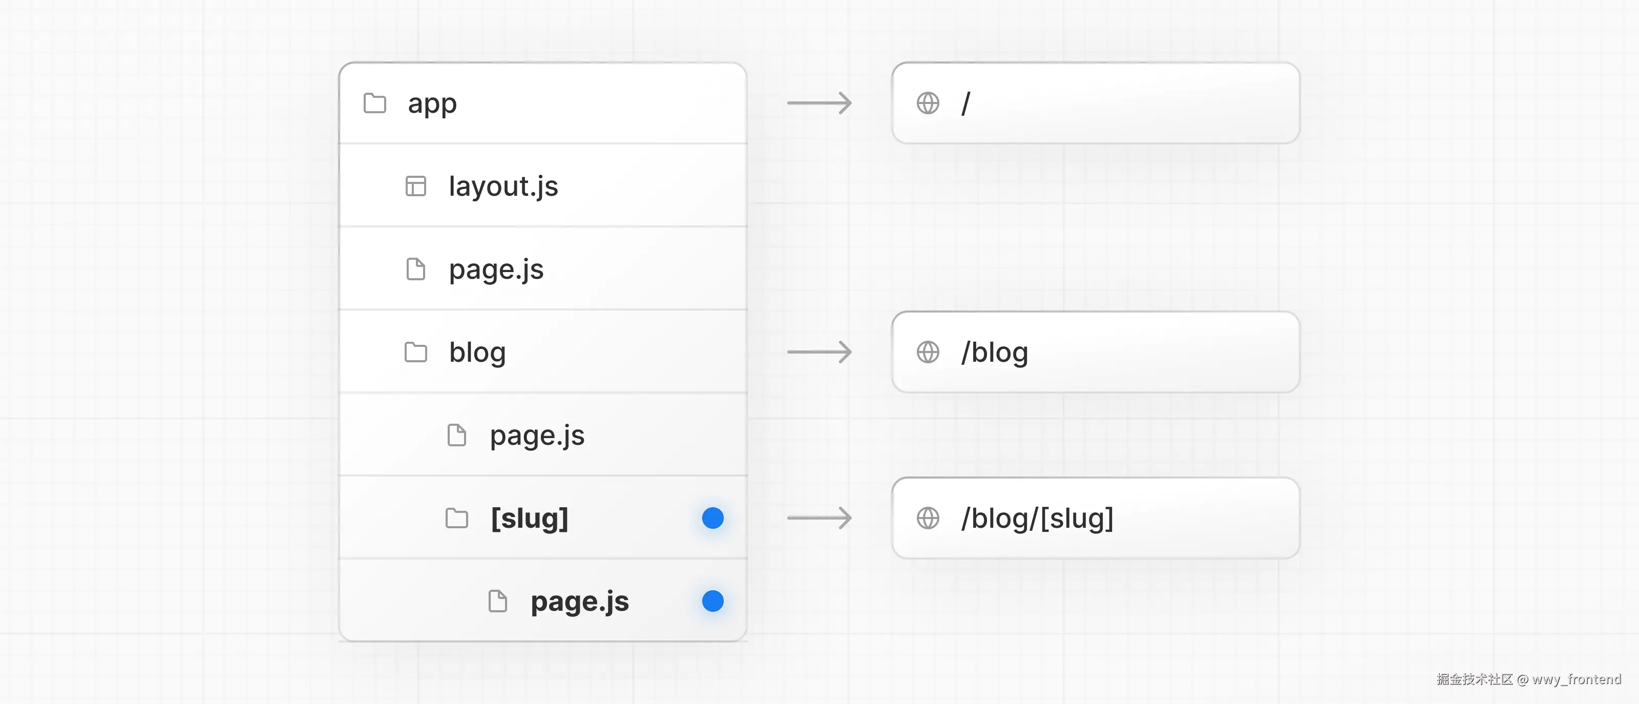Select the [slug] dynamic folder name
The height and width of the screenshot is (704, 1639).
click(x=530, y=518)
